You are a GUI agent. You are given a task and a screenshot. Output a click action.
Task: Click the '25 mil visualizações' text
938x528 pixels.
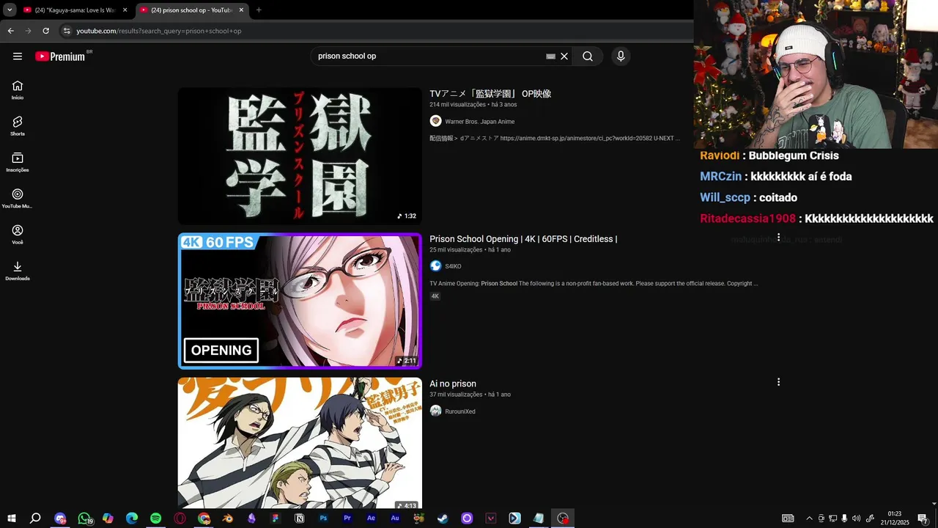(456, 250)
